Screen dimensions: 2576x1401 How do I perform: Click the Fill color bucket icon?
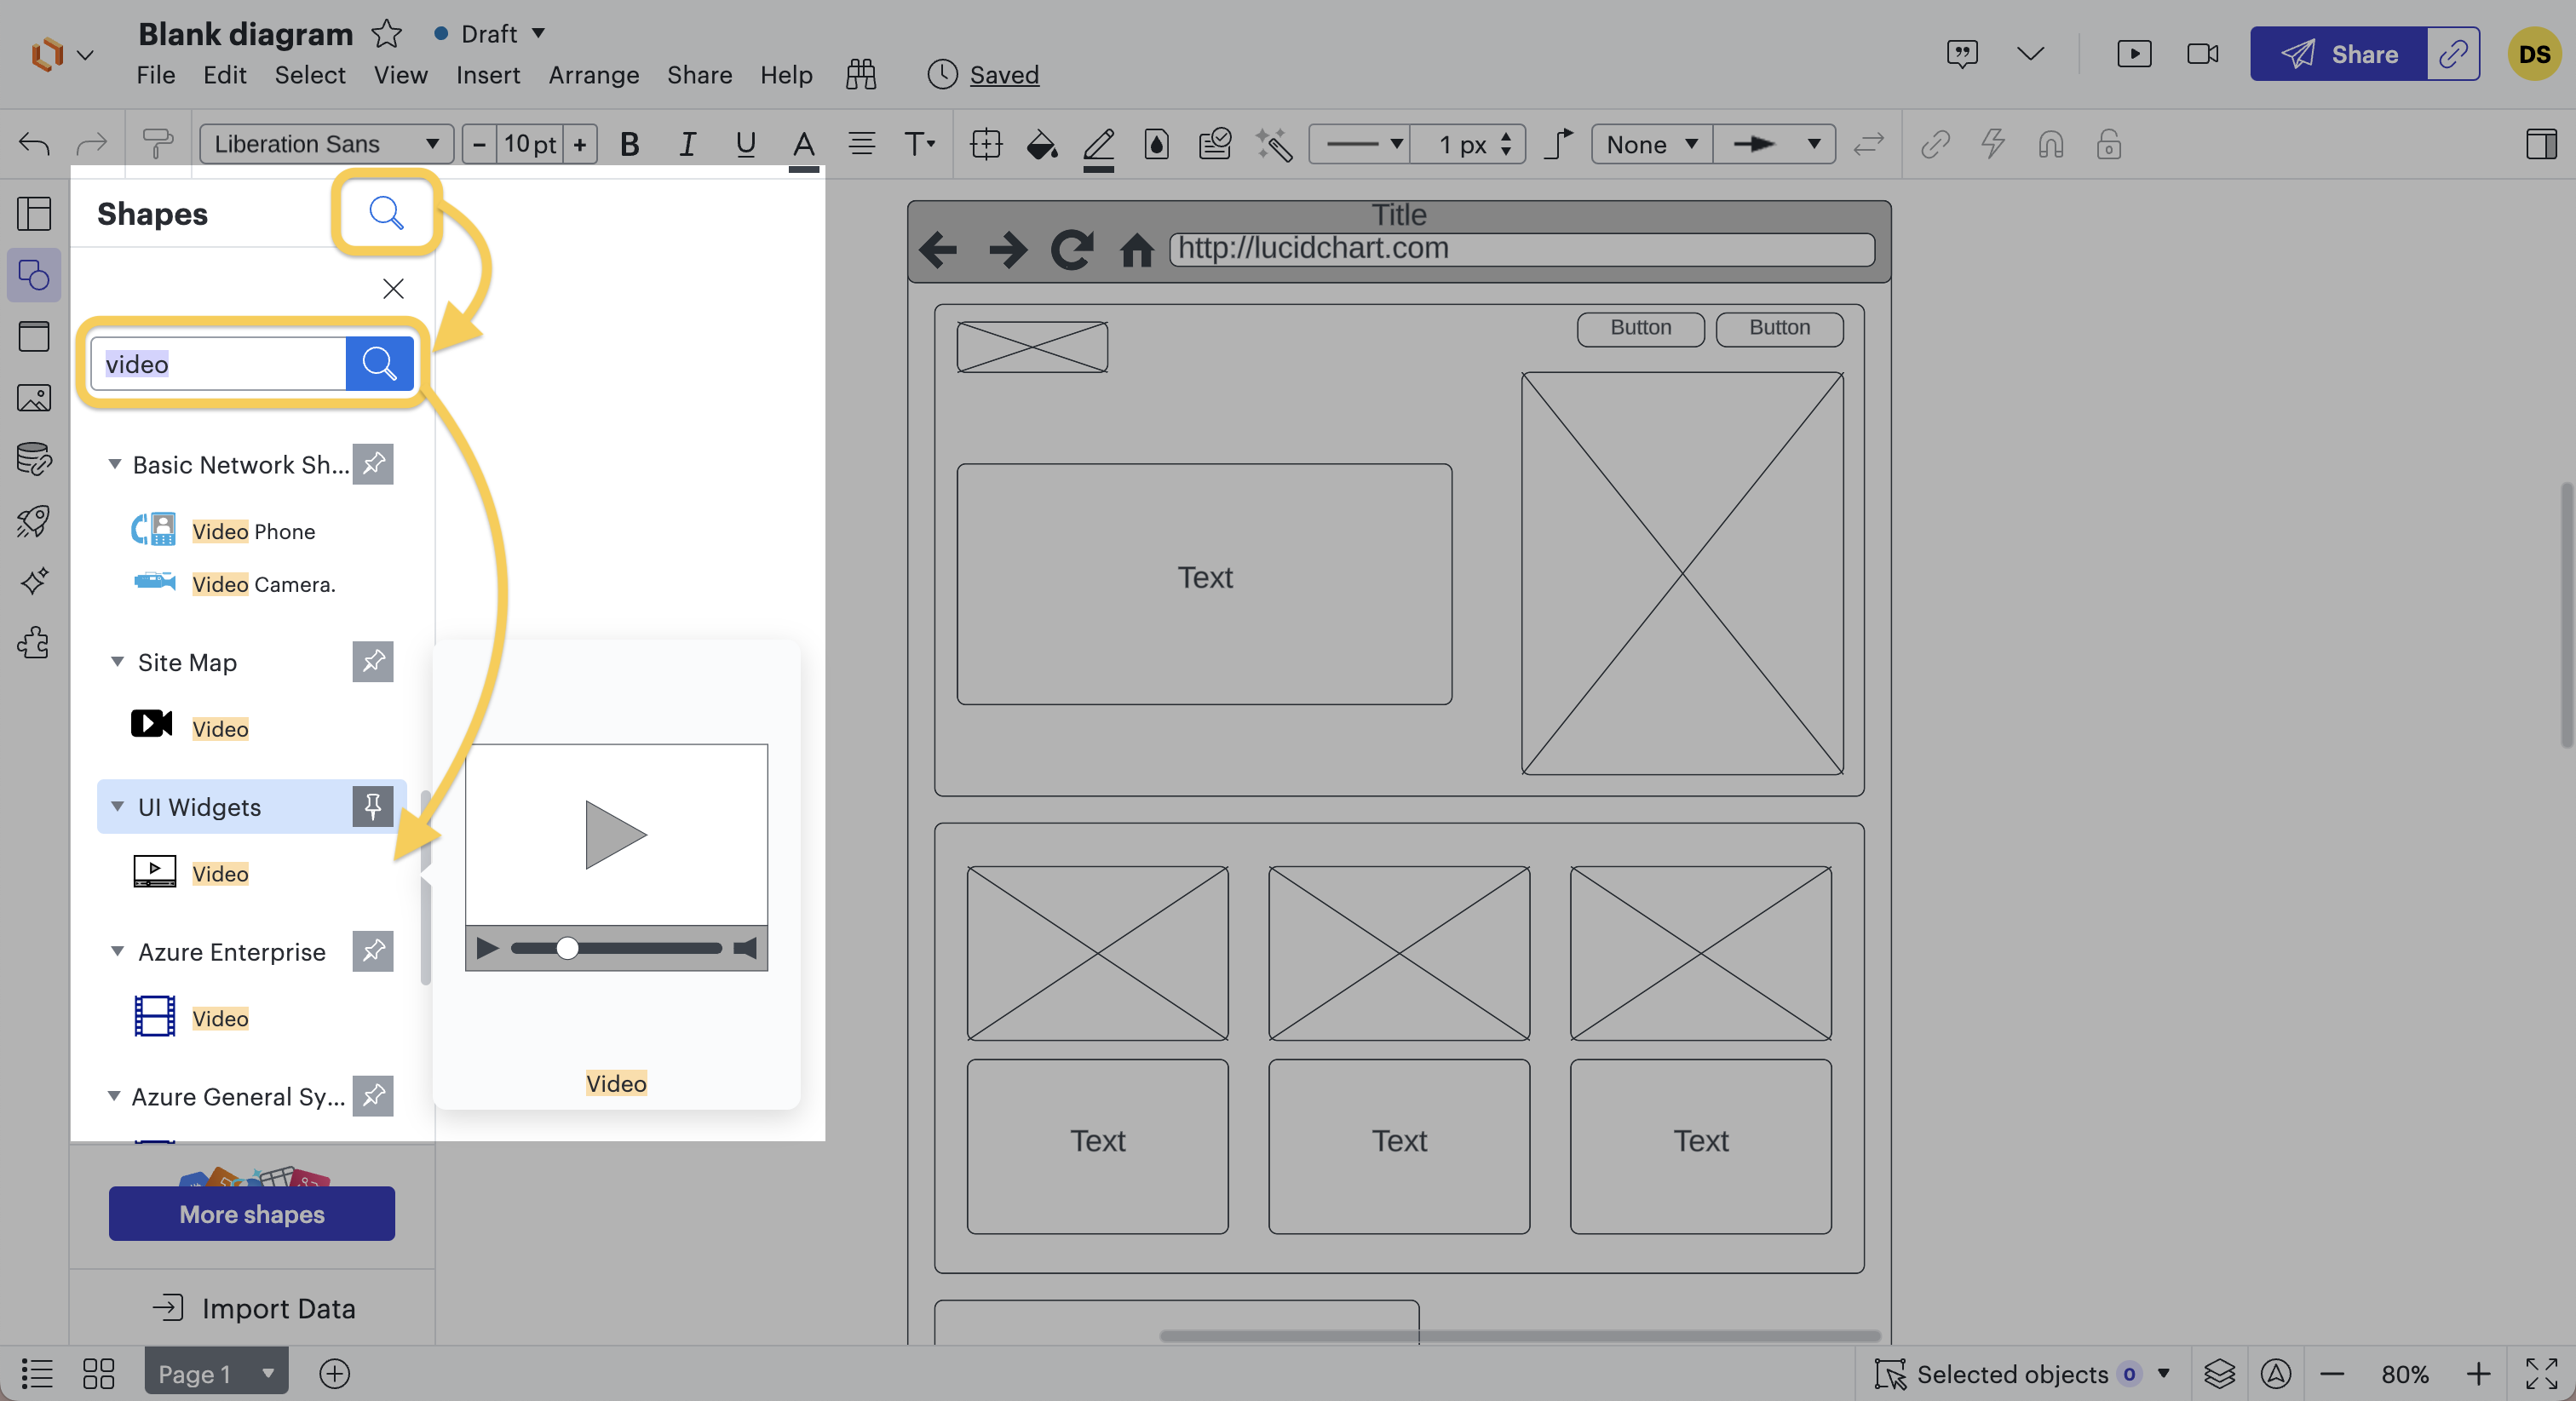point(1041,145)
